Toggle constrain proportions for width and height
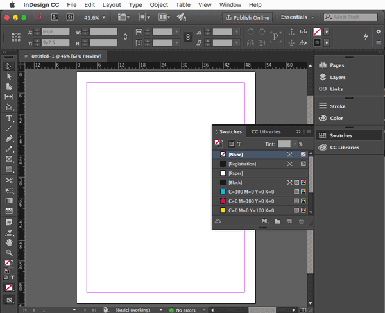385x313 pixels. click(126, 37)
